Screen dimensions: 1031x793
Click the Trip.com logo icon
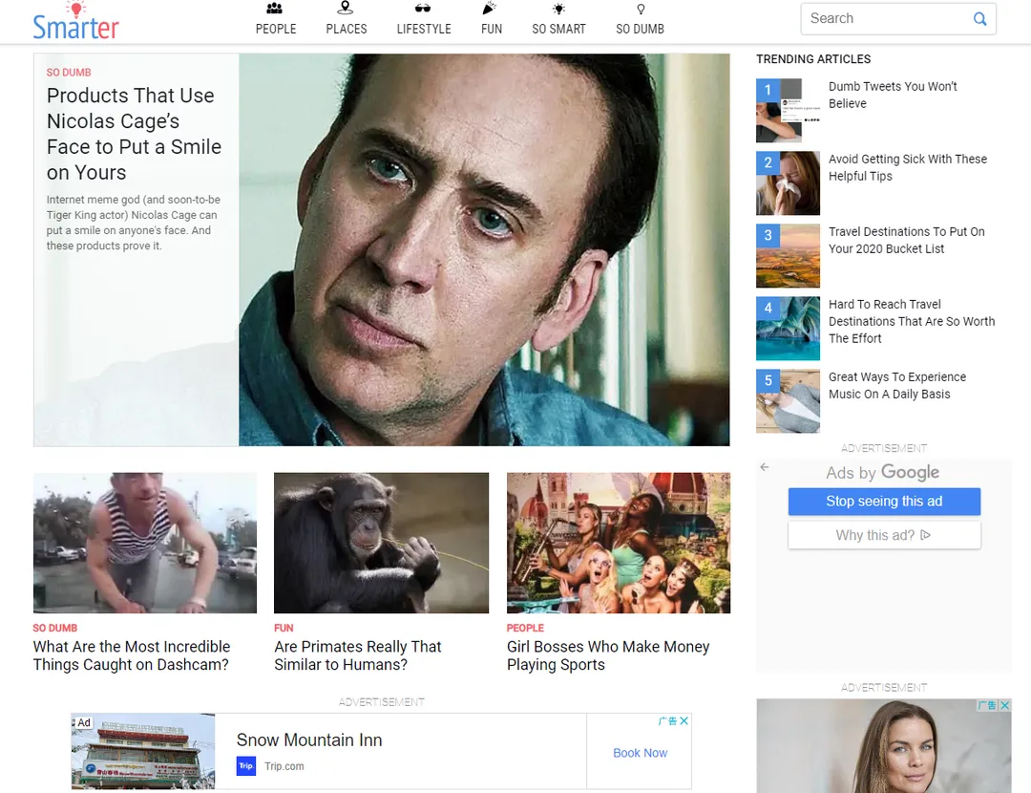point(246,766)
